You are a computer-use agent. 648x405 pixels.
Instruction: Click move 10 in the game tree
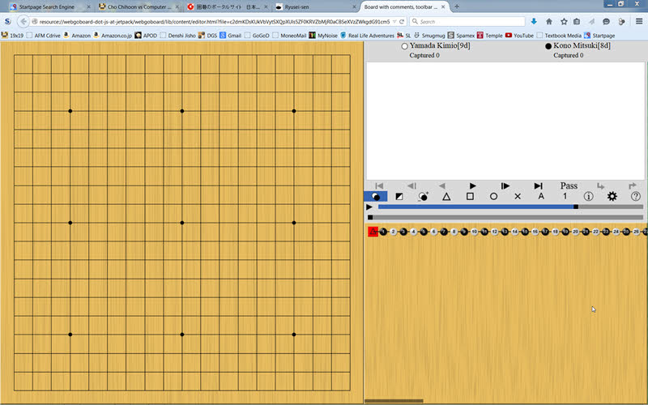(474, 232)
